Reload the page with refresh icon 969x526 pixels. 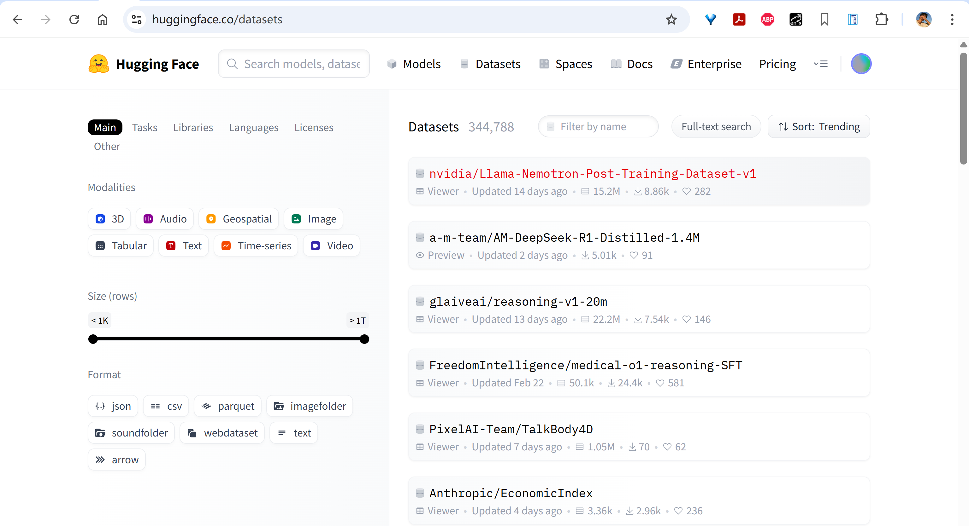click(x=74, y=19)
